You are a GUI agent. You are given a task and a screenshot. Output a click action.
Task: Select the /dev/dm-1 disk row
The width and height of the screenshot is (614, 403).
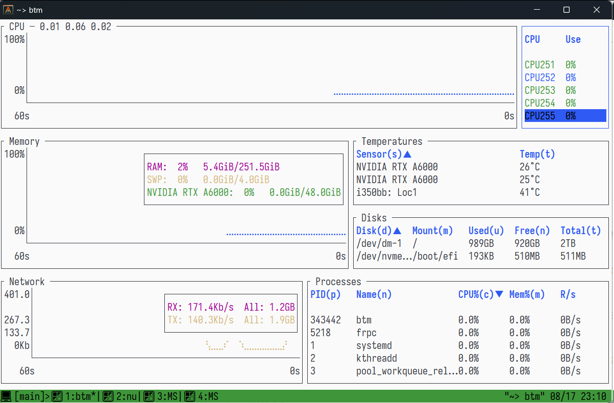tap(481, 243)
